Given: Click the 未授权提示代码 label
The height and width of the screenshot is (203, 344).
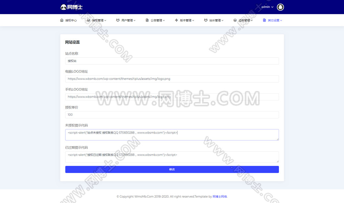Looking at the screenshot, I should pyautogui.click(x=76, y=125).
